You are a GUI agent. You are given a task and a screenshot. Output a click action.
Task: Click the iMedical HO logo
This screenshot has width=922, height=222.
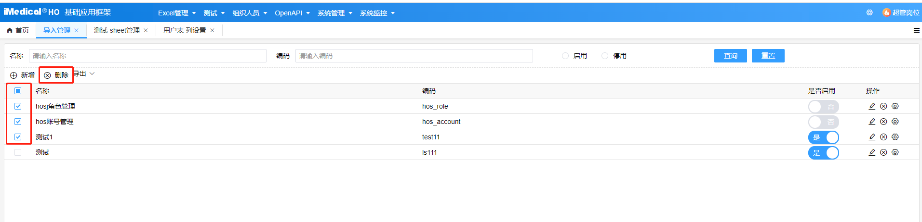pyautogui.click(x=31, y=12)
